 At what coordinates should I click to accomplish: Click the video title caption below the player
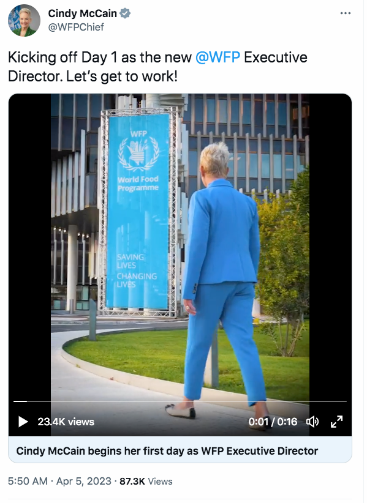(x=167, y=451)
